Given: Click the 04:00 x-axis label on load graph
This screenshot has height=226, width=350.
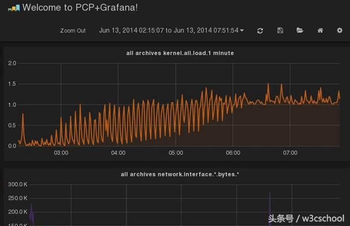Looking at the screenshot, I should 118,153.
